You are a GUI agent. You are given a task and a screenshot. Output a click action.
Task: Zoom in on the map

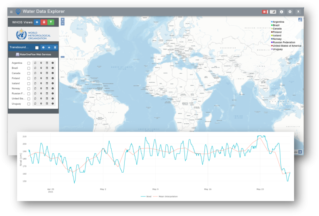pos(62,19)
